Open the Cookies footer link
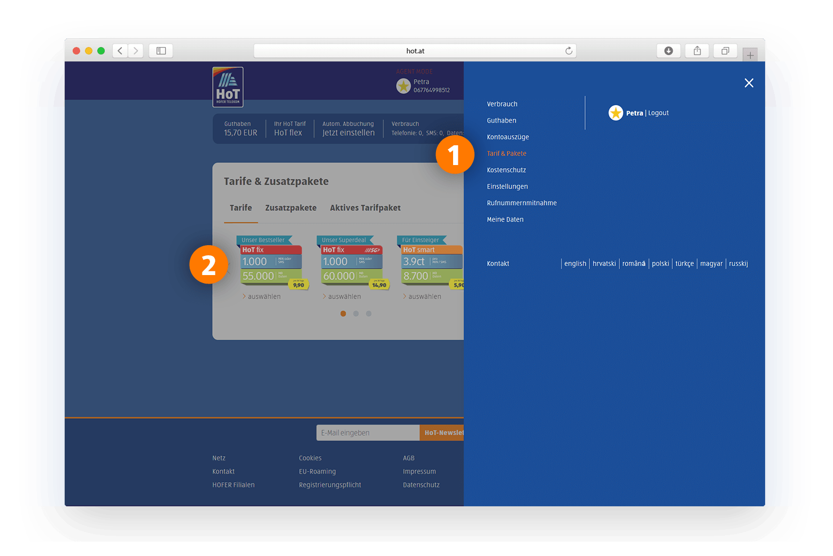Viewport: 833px width, 556px height. click(310, 458)
